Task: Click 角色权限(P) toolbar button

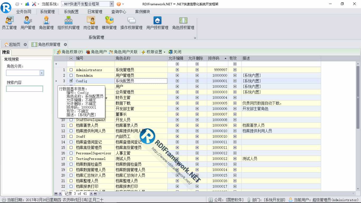Action: click(70, 52)
